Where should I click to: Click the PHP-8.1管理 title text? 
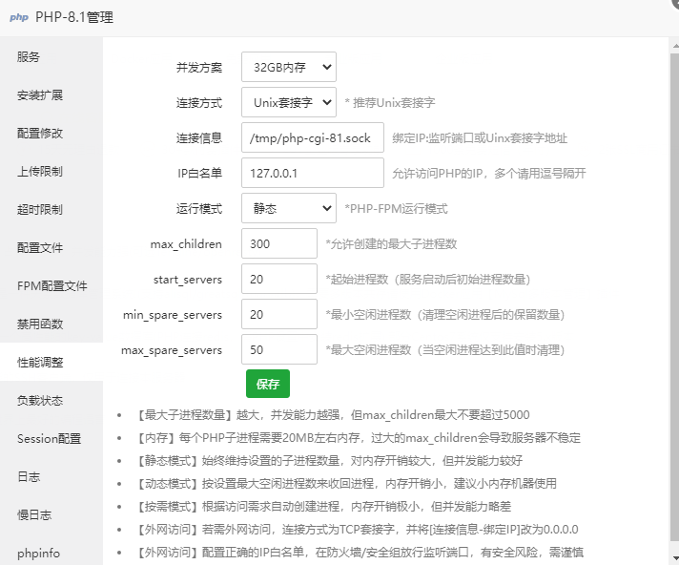74,17
